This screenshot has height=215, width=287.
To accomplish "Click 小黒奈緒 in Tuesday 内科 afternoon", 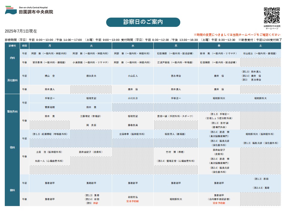I will tap(91, 62).
